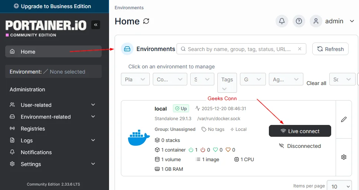
Task: Open the Tags filter dropdown
Action: pos(227,83)
